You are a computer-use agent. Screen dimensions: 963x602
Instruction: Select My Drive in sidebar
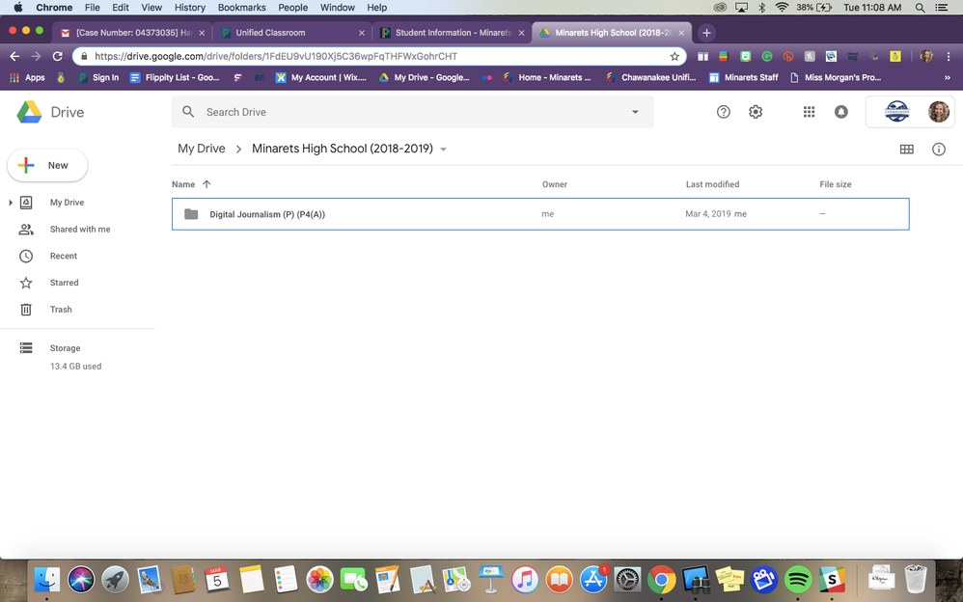click(x=67, y=202)
